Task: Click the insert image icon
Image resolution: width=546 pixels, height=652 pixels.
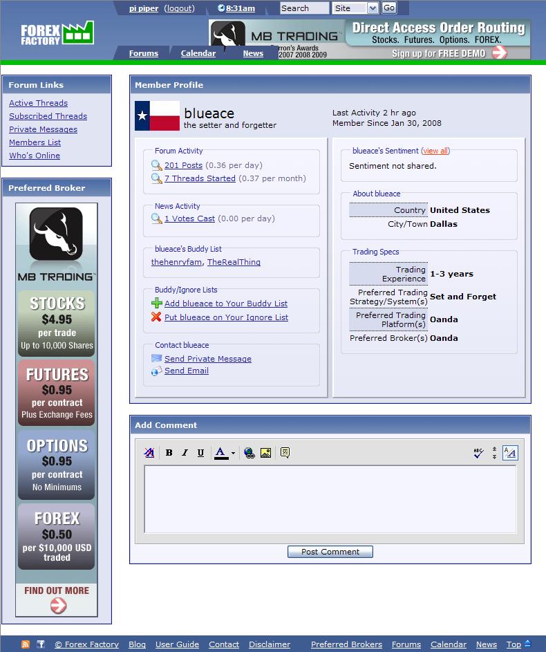Action: 265,452
